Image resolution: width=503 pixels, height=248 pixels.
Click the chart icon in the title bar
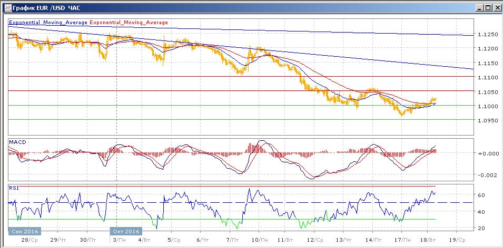point(7,8)
